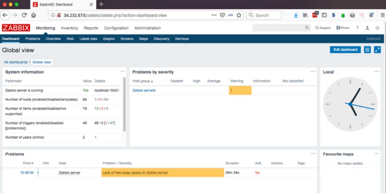This screenshot has width=386, height=193.
Task: Click the Local analog clock
Action: [350, 104]
